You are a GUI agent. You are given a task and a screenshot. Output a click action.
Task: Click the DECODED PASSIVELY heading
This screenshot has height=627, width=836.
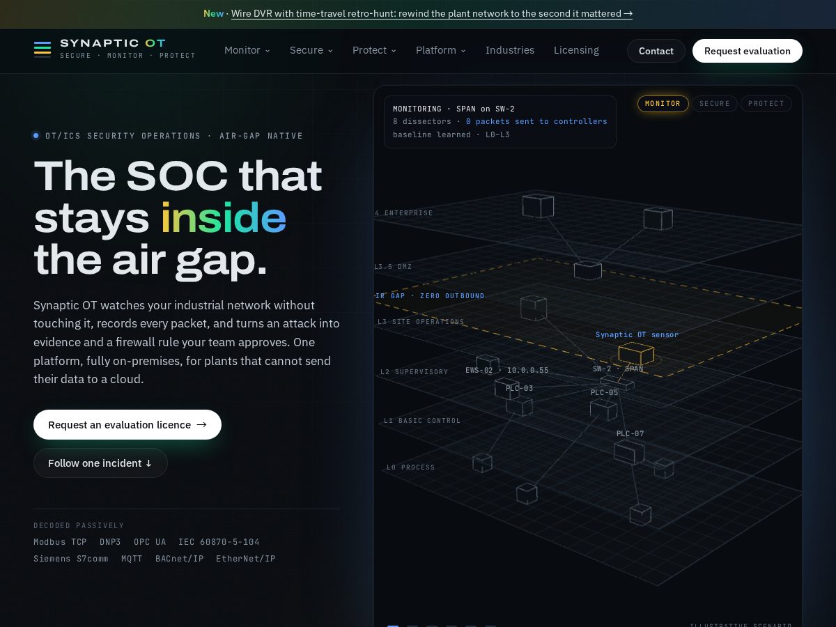79,526
